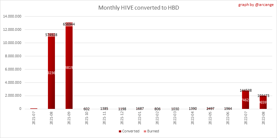Click the y-axis label 12.000.000
Image resolution: width=277 pixels, height=138 pixels.
(x=12, y=29)
